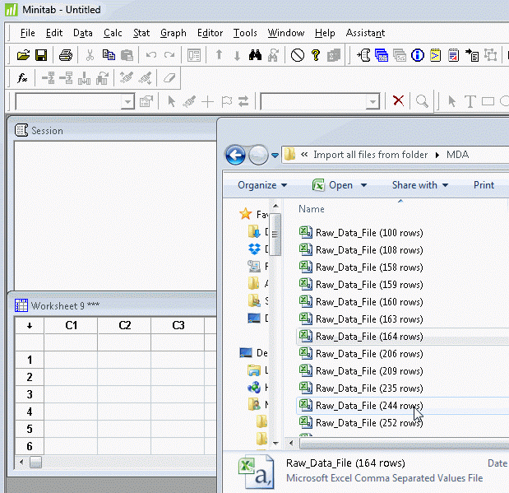
Task: Click the MDA breadcrumb folder
Action: pyautogui.click(x=458, y=155)
